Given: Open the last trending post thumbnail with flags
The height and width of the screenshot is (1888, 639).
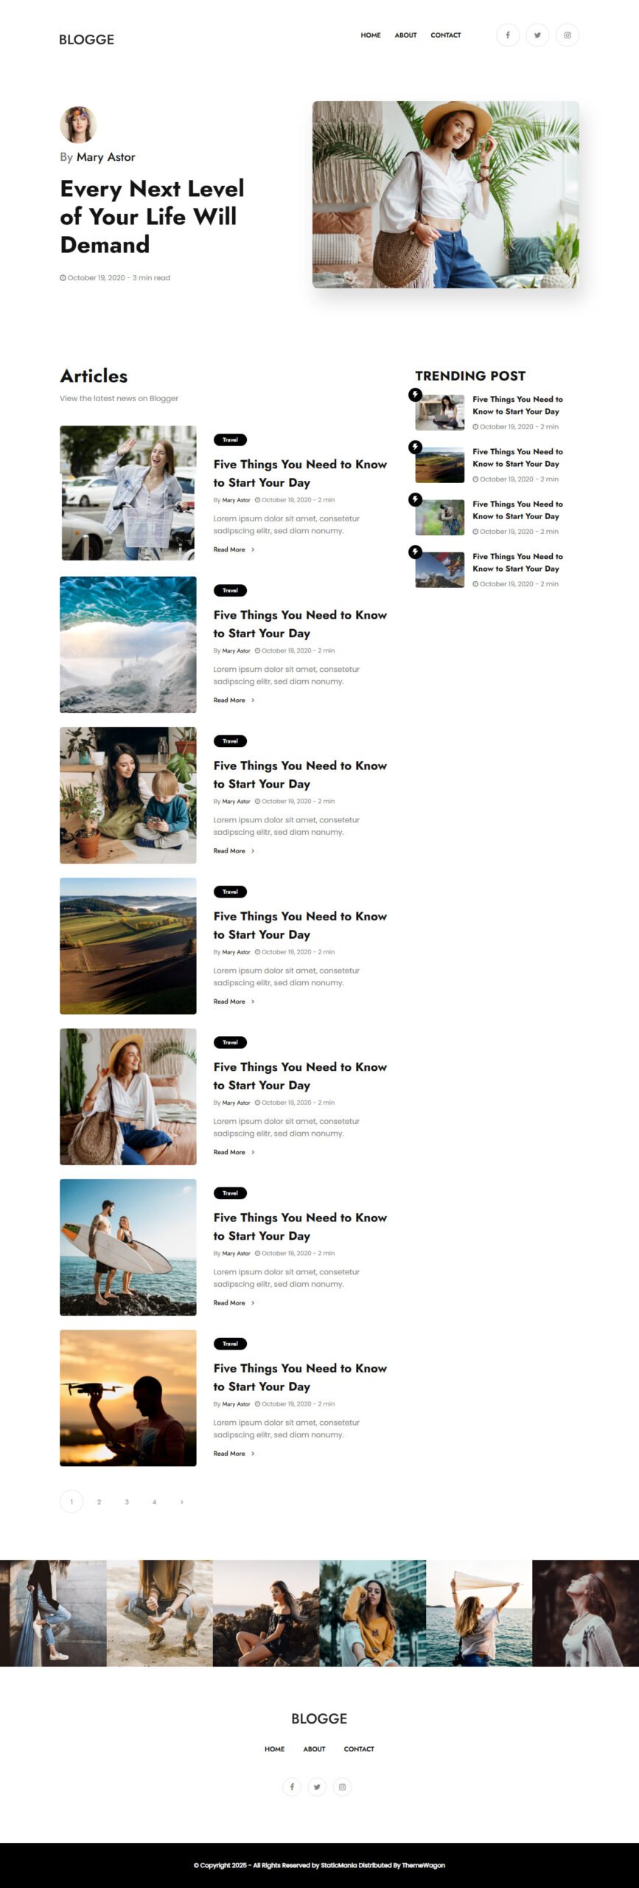Looking at the screenshot, I should [440, 569].
